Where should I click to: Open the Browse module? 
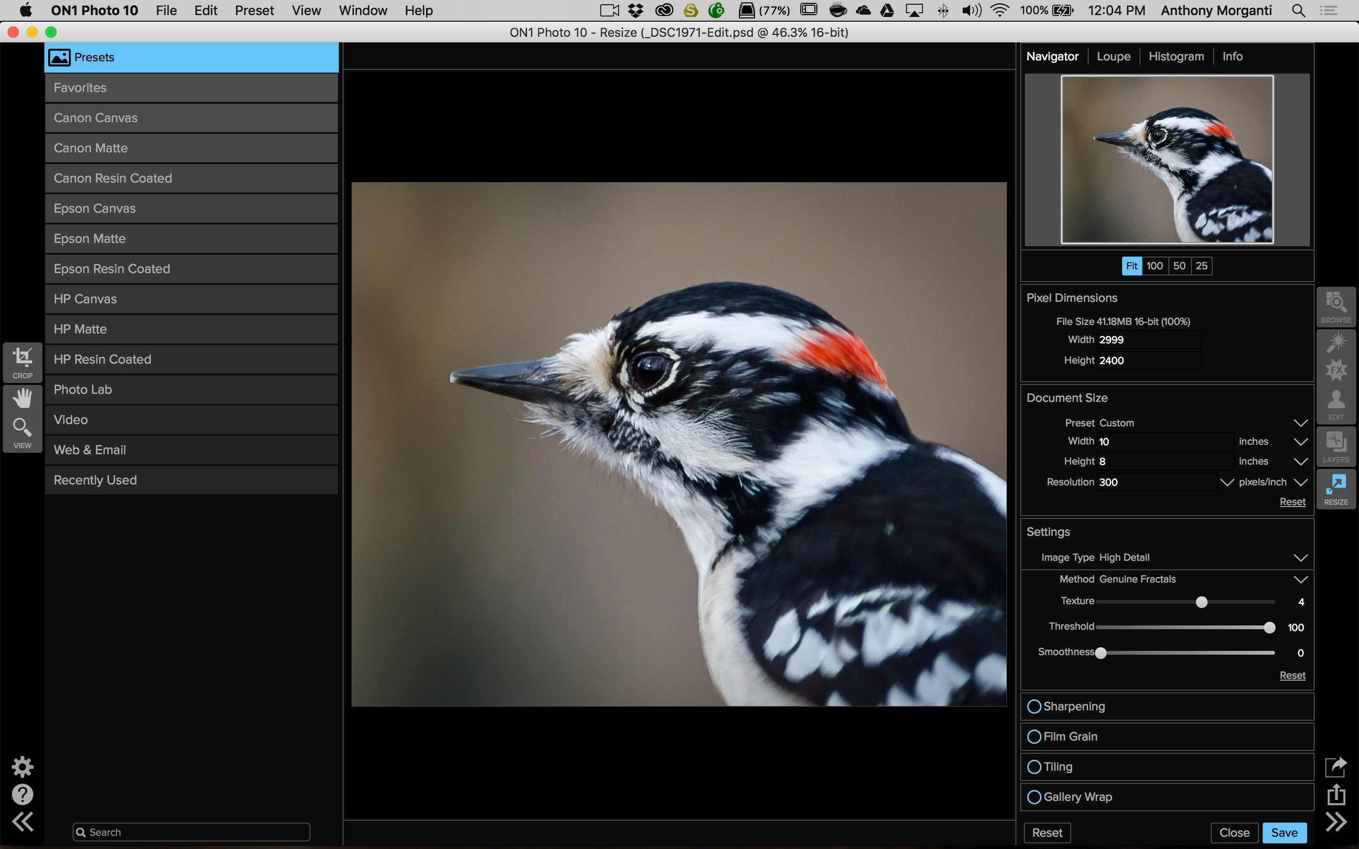click(1335, 307)
